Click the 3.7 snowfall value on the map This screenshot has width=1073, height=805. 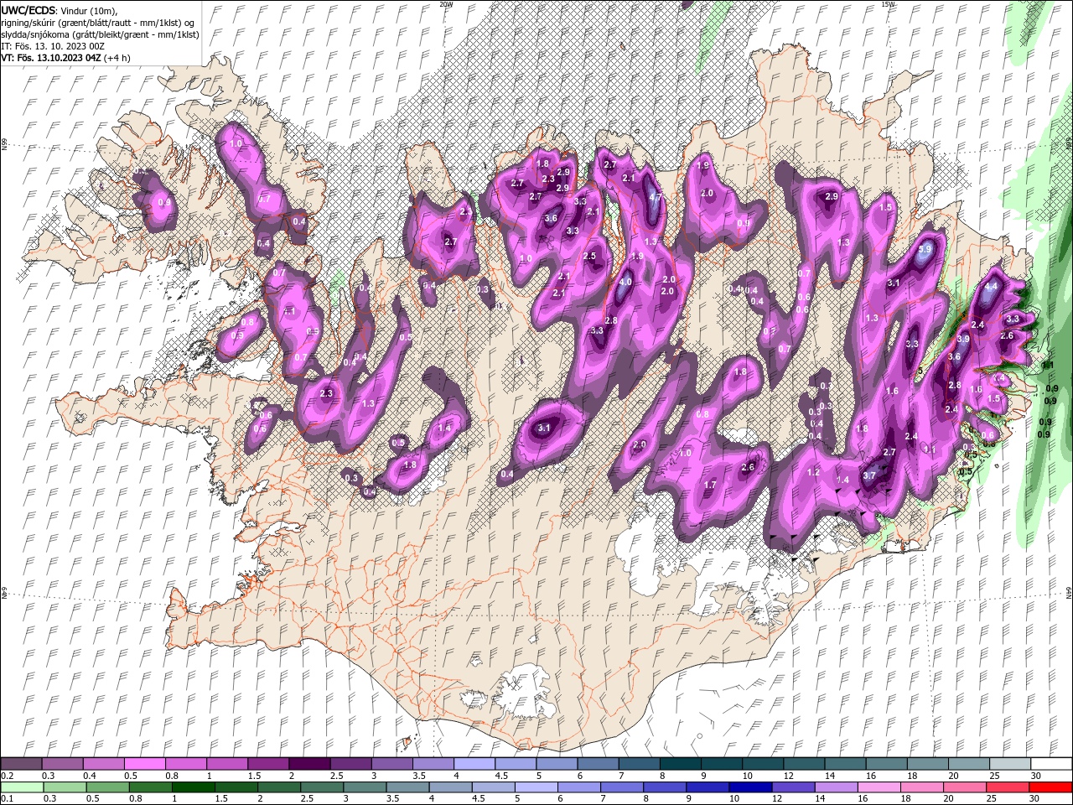[869, 475]
